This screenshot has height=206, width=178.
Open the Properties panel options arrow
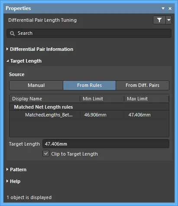tap(163, 9)
